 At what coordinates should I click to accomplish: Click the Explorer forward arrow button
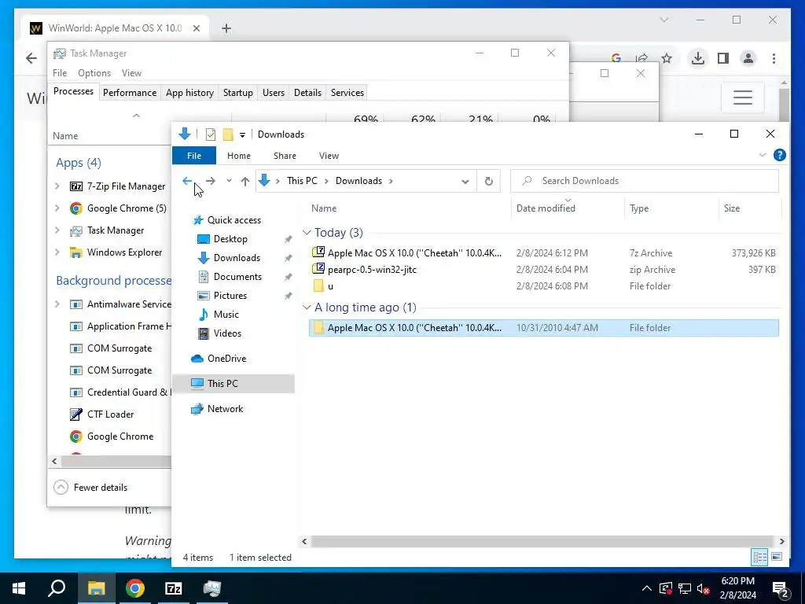pos(211,181)
